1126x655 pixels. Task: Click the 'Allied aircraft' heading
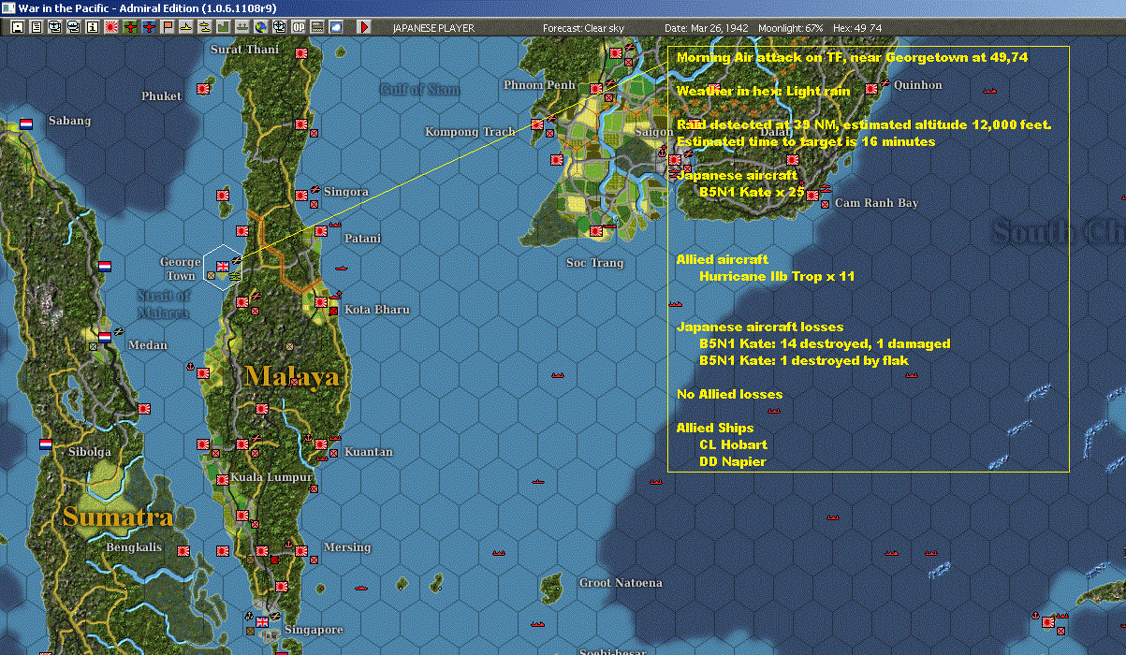point(722,259)
